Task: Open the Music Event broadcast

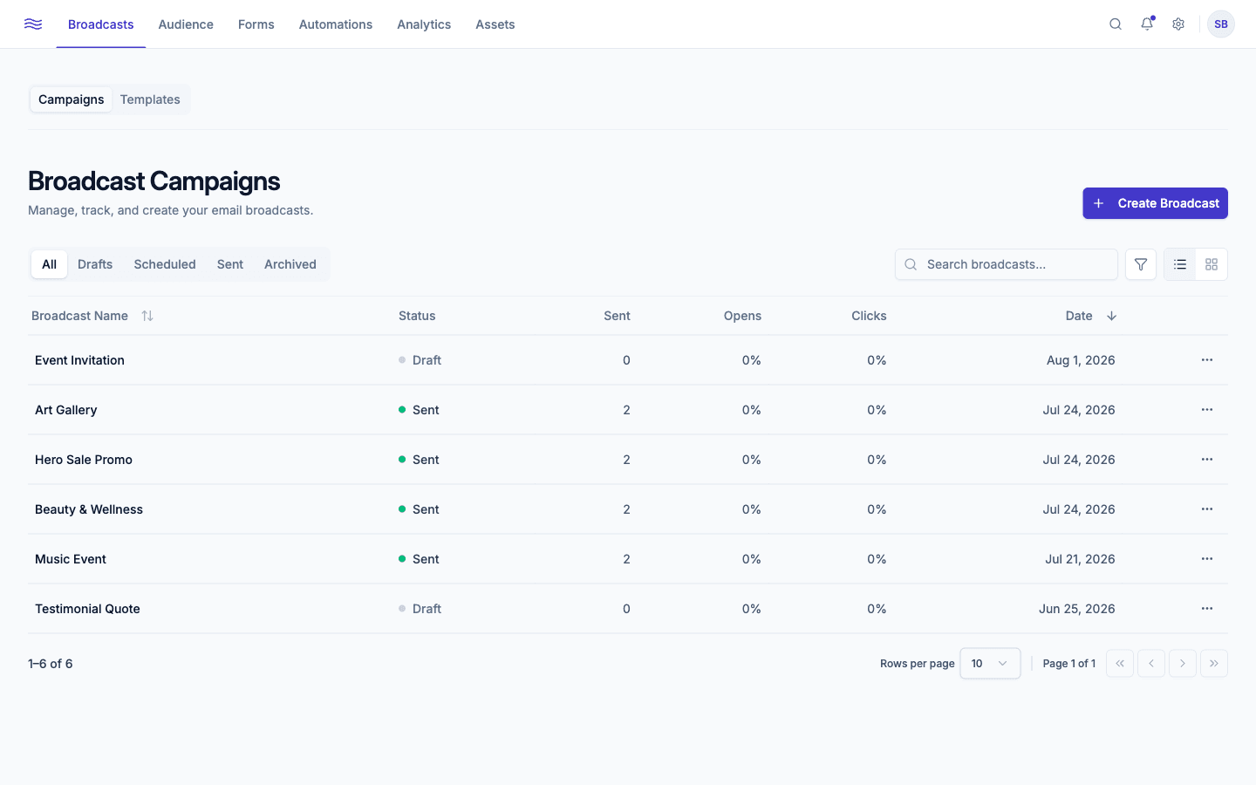Action: [x=71, y=559]
